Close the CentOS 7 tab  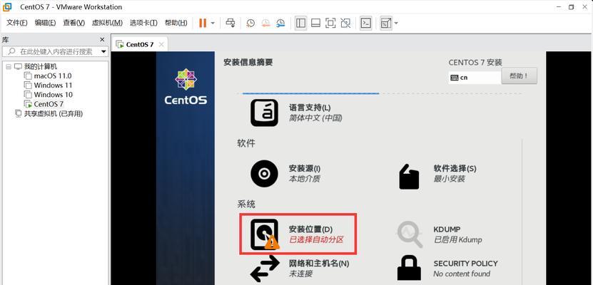pyautogui.click(x=161, y=45)
